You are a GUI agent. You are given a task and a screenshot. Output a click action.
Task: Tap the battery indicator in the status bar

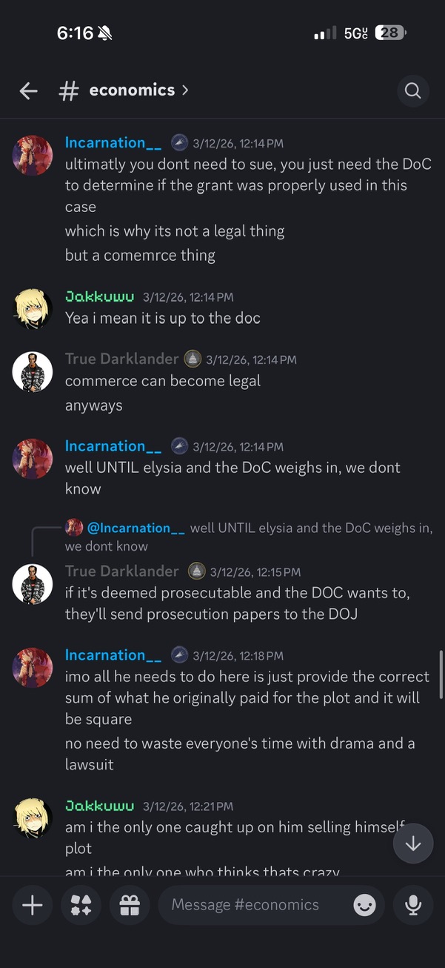pos(390,33)
